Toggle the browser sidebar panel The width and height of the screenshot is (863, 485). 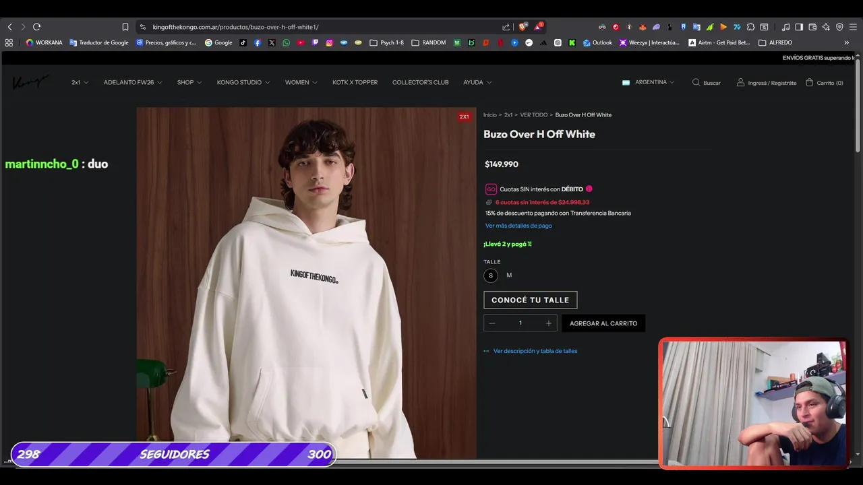pyautogui.click(x=799, y=27)
